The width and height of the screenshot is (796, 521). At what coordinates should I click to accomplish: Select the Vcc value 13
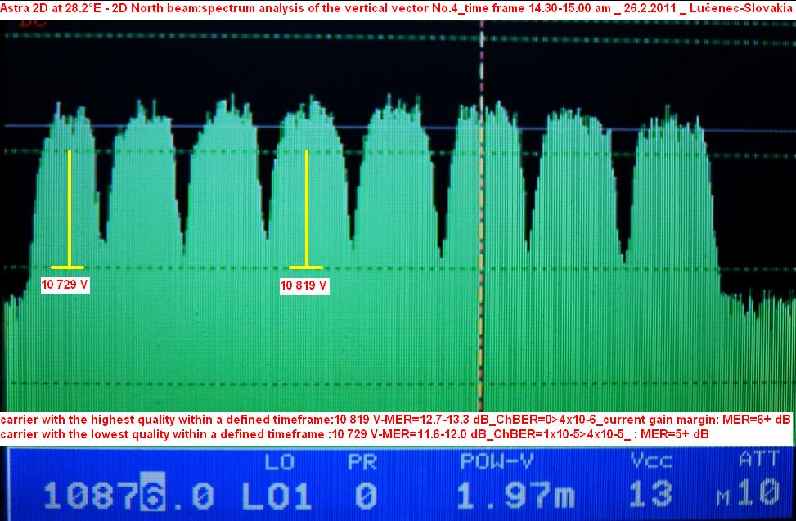(651, 496)
